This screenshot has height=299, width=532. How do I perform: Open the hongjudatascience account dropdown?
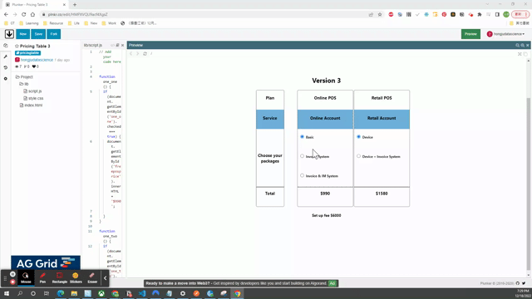[x=505, y=34]
